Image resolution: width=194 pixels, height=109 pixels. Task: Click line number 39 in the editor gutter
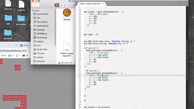[x=80, y=12]
